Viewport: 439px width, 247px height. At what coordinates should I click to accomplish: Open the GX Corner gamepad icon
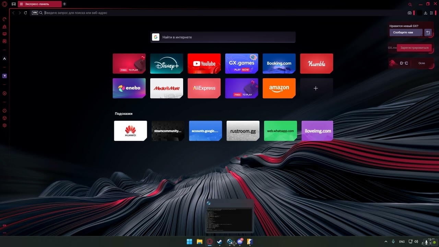[x=14, y=4]
